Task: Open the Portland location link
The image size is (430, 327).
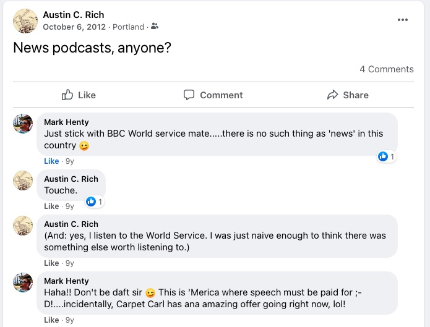Action: 129,27
